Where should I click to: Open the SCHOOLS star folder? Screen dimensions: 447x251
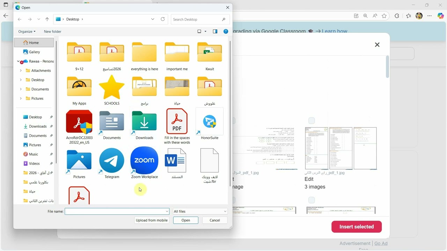pos(112,90)
